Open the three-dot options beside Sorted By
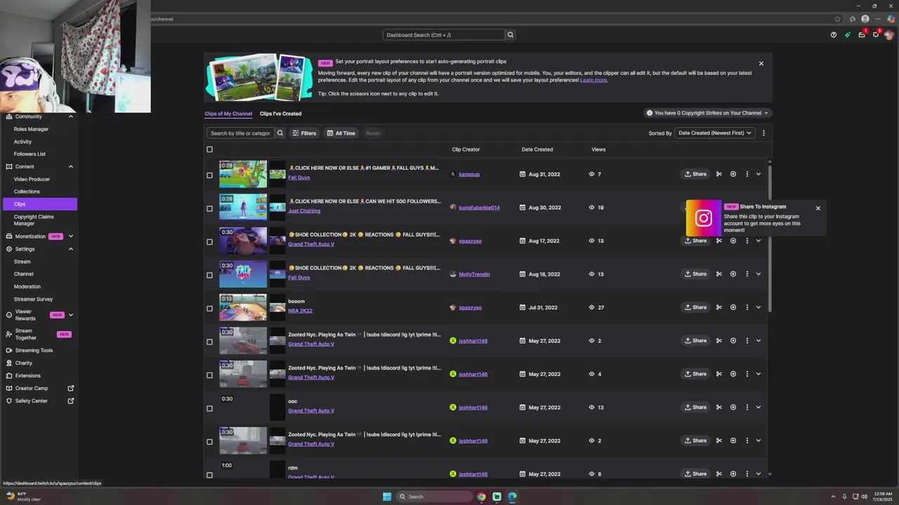The width and height of the screenshot is (899, 505). coord(763,133)
